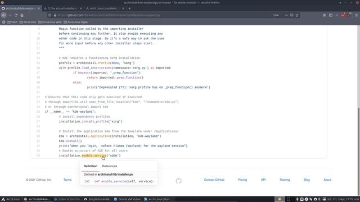Open the Pricing footer link

242,180
